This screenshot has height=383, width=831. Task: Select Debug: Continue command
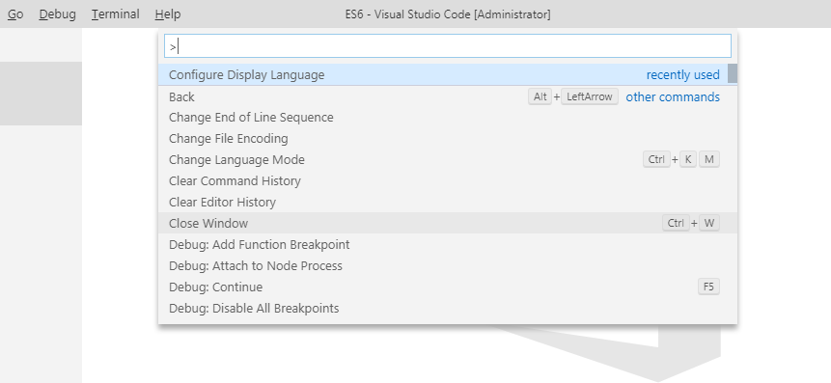click(x=447, y=287)
